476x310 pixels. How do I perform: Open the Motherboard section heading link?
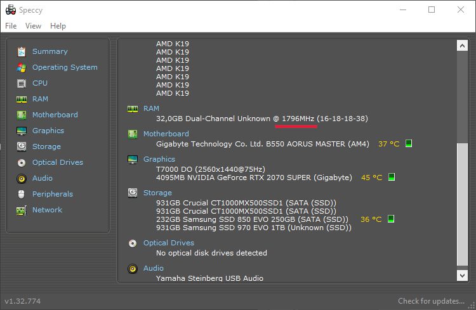click(166, 134)
